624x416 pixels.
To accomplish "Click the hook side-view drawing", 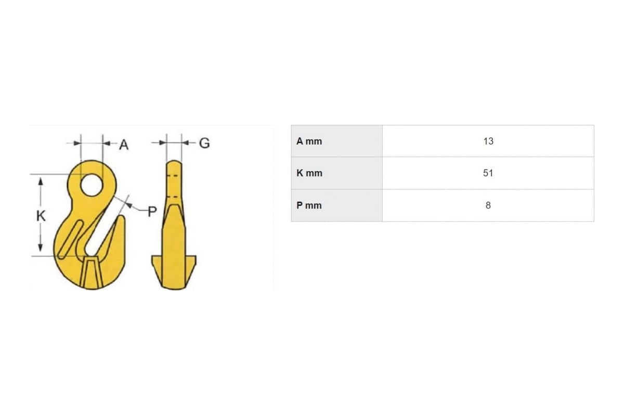I will point(174,225).
